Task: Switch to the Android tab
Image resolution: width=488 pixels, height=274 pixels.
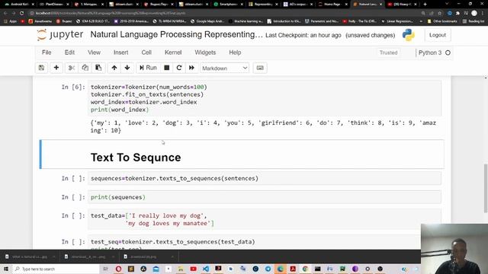Action: [19, 4]
